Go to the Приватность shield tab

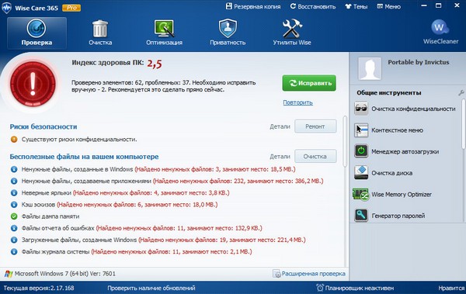[228, 33]
